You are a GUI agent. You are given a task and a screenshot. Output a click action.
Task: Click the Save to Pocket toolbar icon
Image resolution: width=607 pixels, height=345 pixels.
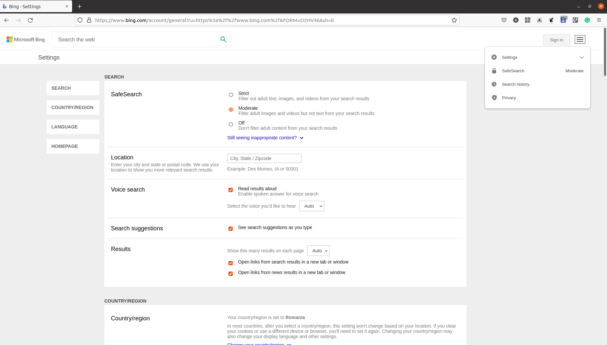click(504, 20)
